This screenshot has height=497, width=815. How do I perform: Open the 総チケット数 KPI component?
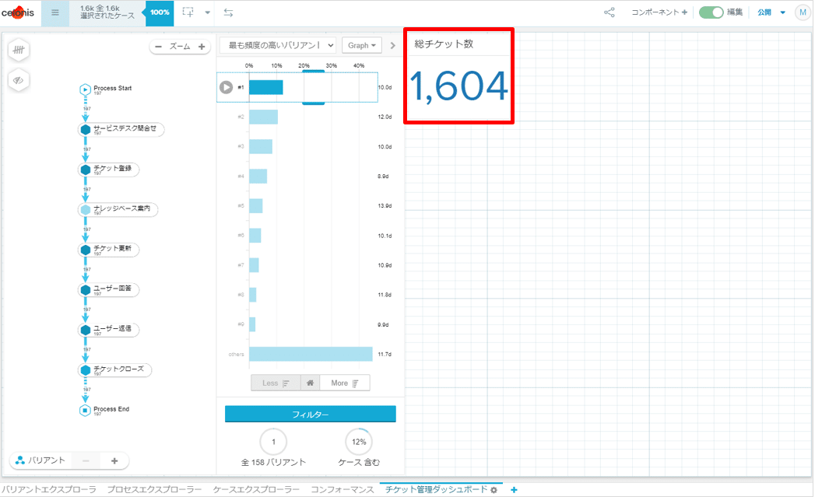(x=459, y=75)
